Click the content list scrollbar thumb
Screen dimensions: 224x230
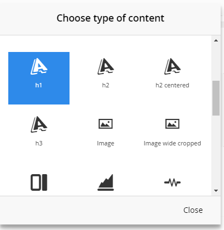[x=216, y=98]
